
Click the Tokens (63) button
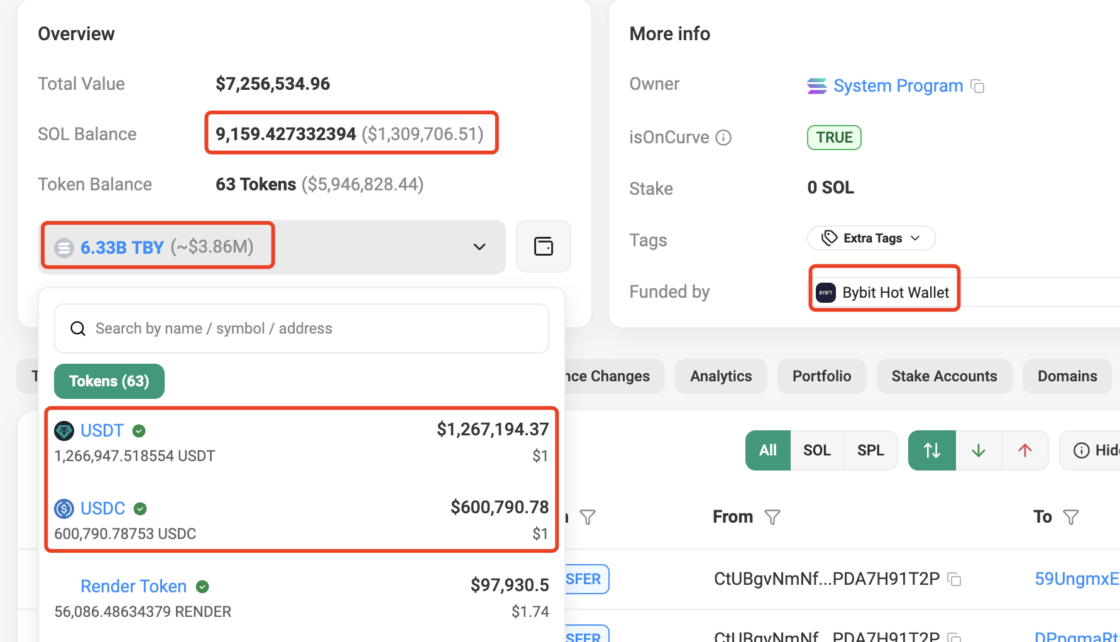click(109, 381)
